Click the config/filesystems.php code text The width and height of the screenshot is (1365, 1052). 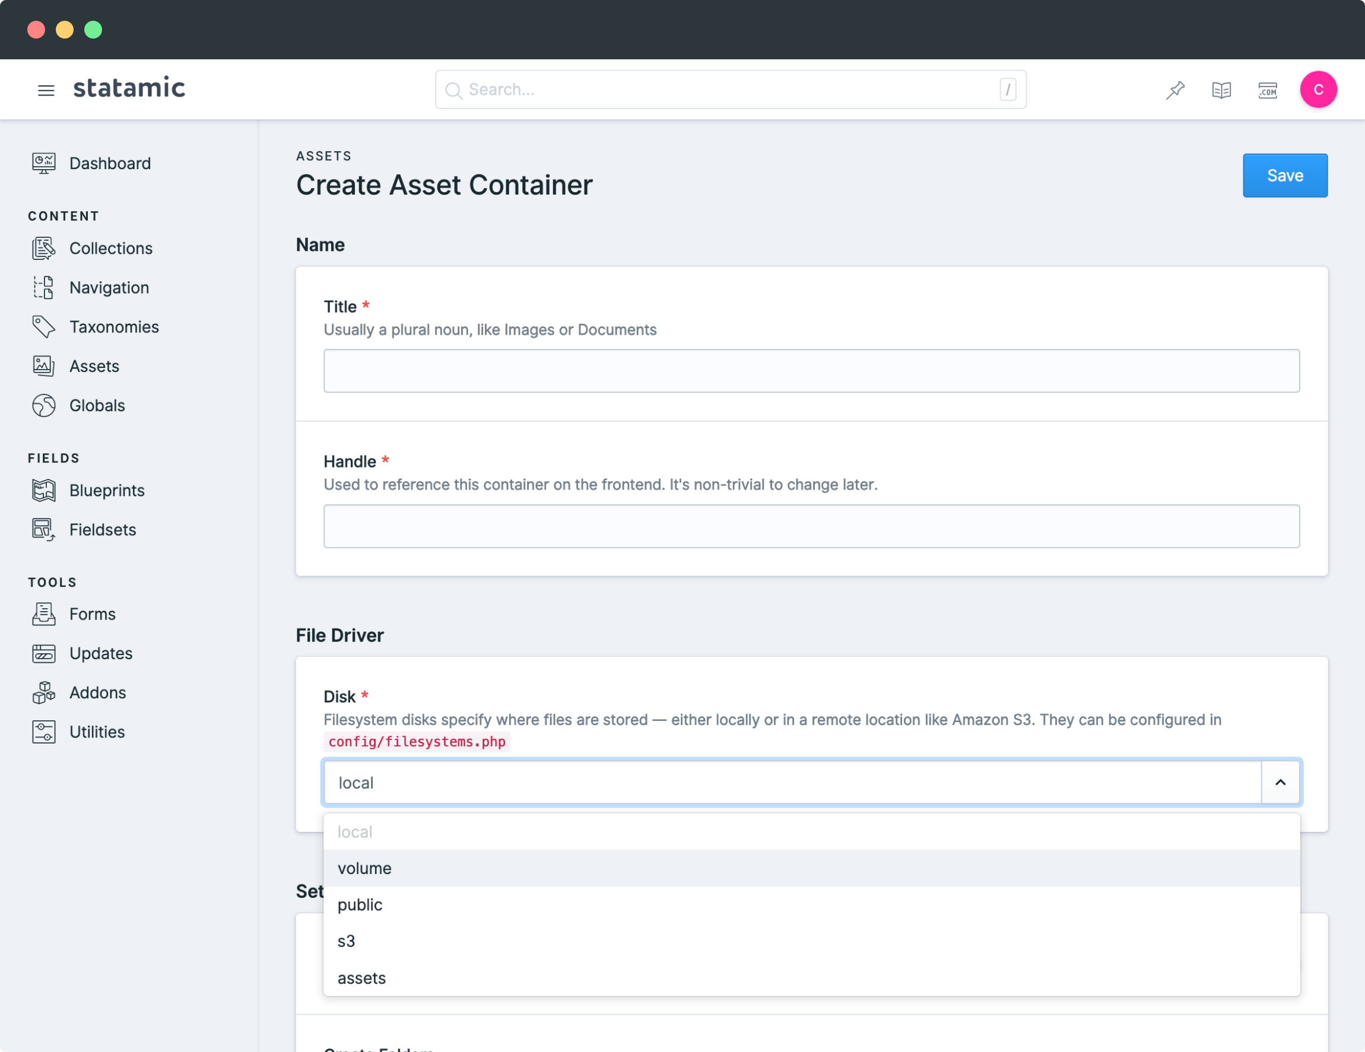tap(417, 742)
